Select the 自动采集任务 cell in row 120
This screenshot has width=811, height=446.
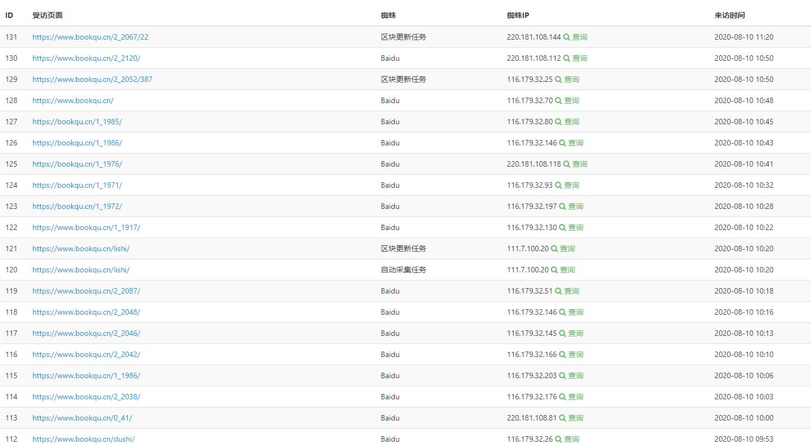[403, 270]
